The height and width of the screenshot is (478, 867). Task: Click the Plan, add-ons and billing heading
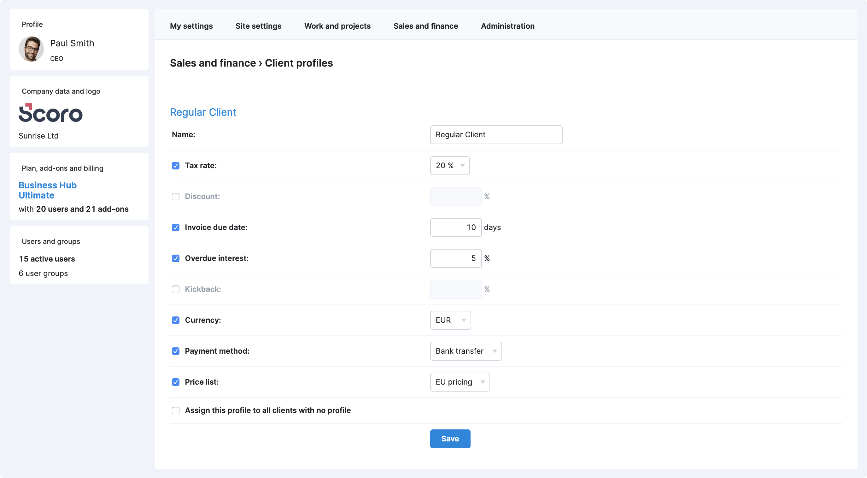pyautogui.click(x=62, y=168)
